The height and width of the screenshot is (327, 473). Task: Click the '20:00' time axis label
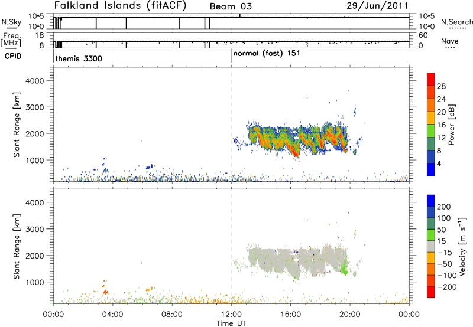coord(350,315)
